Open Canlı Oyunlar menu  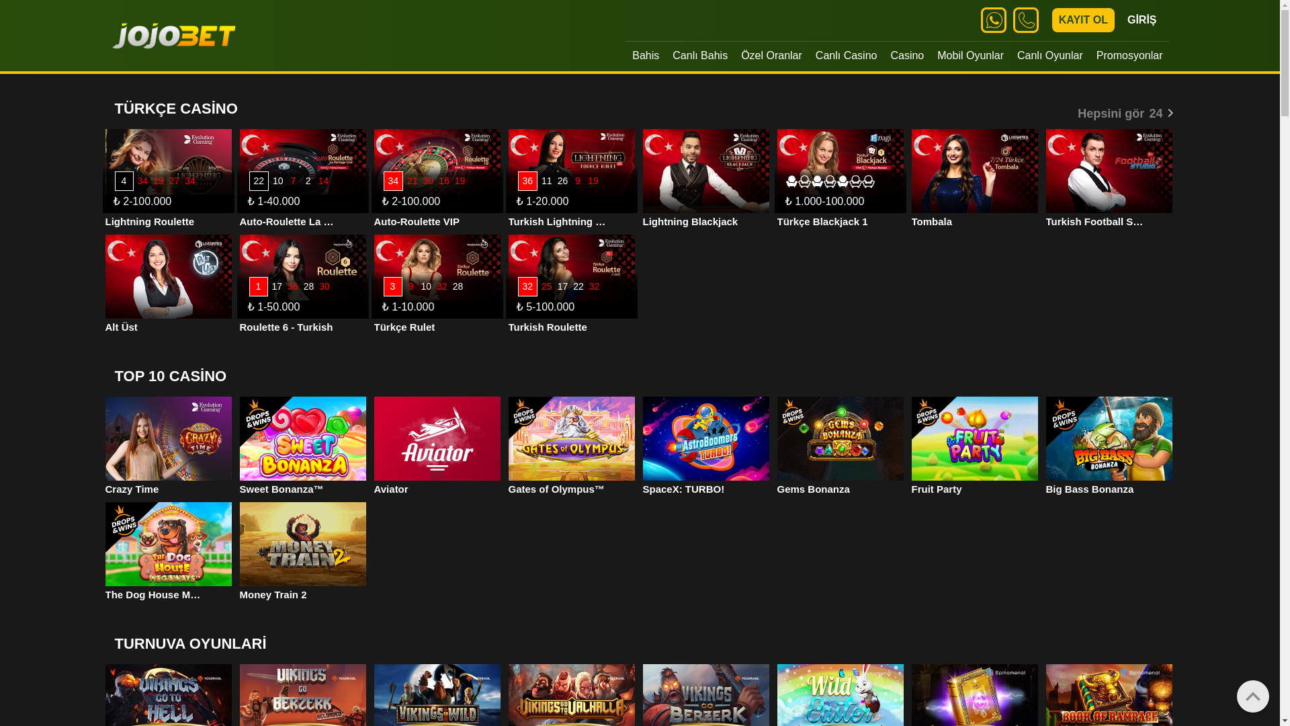click(x=1049, y=56)
